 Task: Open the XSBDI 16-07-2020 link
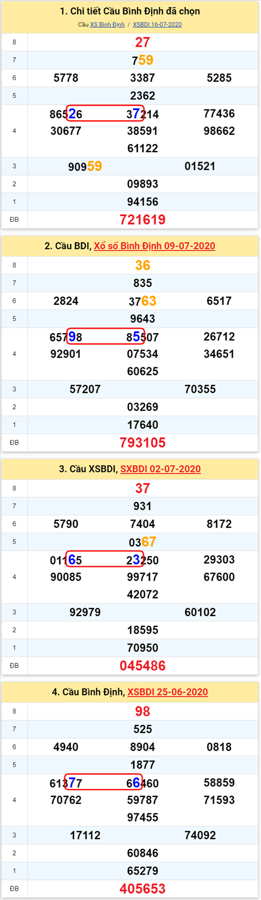tap(157, 25)
